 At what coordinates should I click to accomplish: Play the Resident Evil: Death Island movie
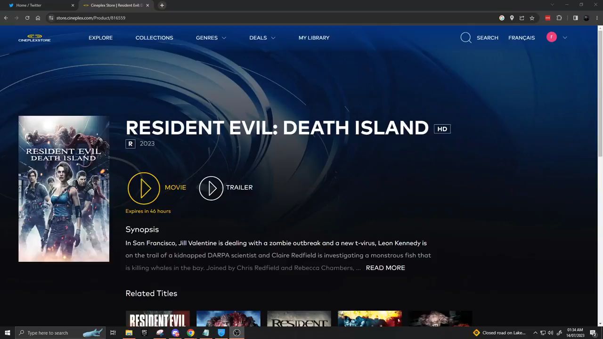pyautogui.click(x=144, y=188)
